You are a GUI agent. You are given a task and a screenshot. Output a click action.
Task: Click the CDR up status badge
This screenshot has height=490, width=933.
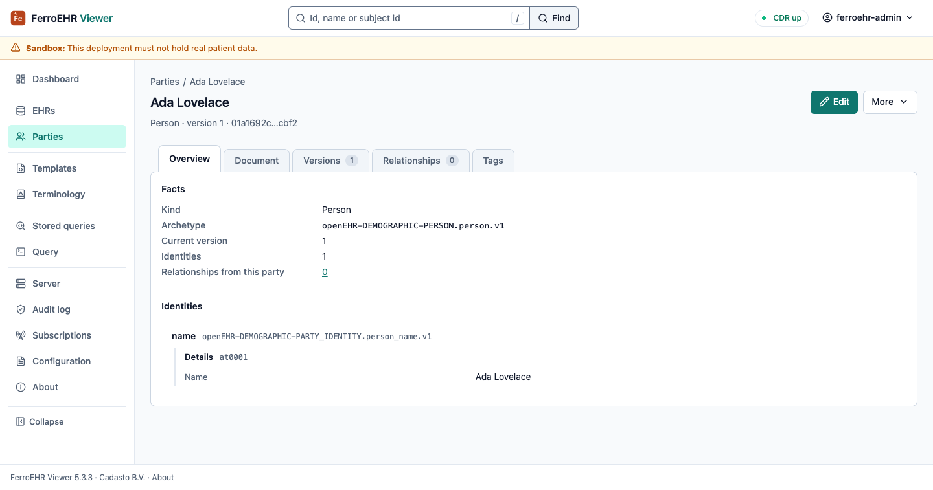781,18
